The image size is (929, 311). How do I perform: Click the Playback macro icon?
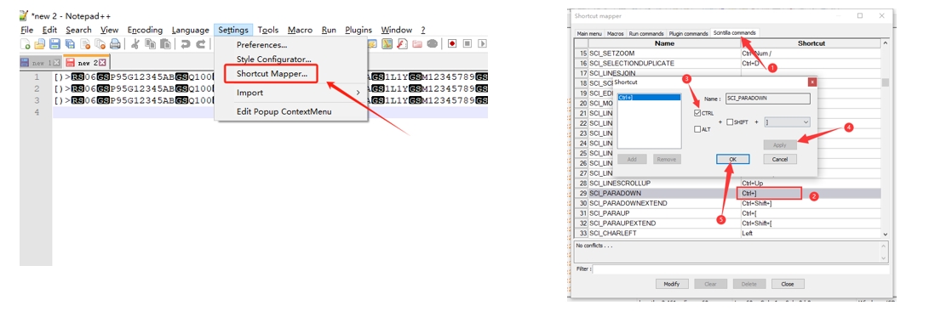[x=482, y=43]
